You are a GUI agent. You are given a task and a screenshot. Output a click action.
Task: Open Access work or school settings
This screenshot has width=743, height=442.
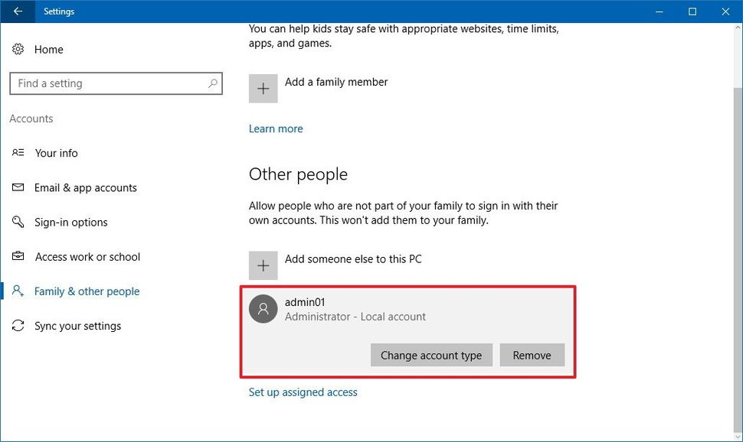click(x=87, y=257)
